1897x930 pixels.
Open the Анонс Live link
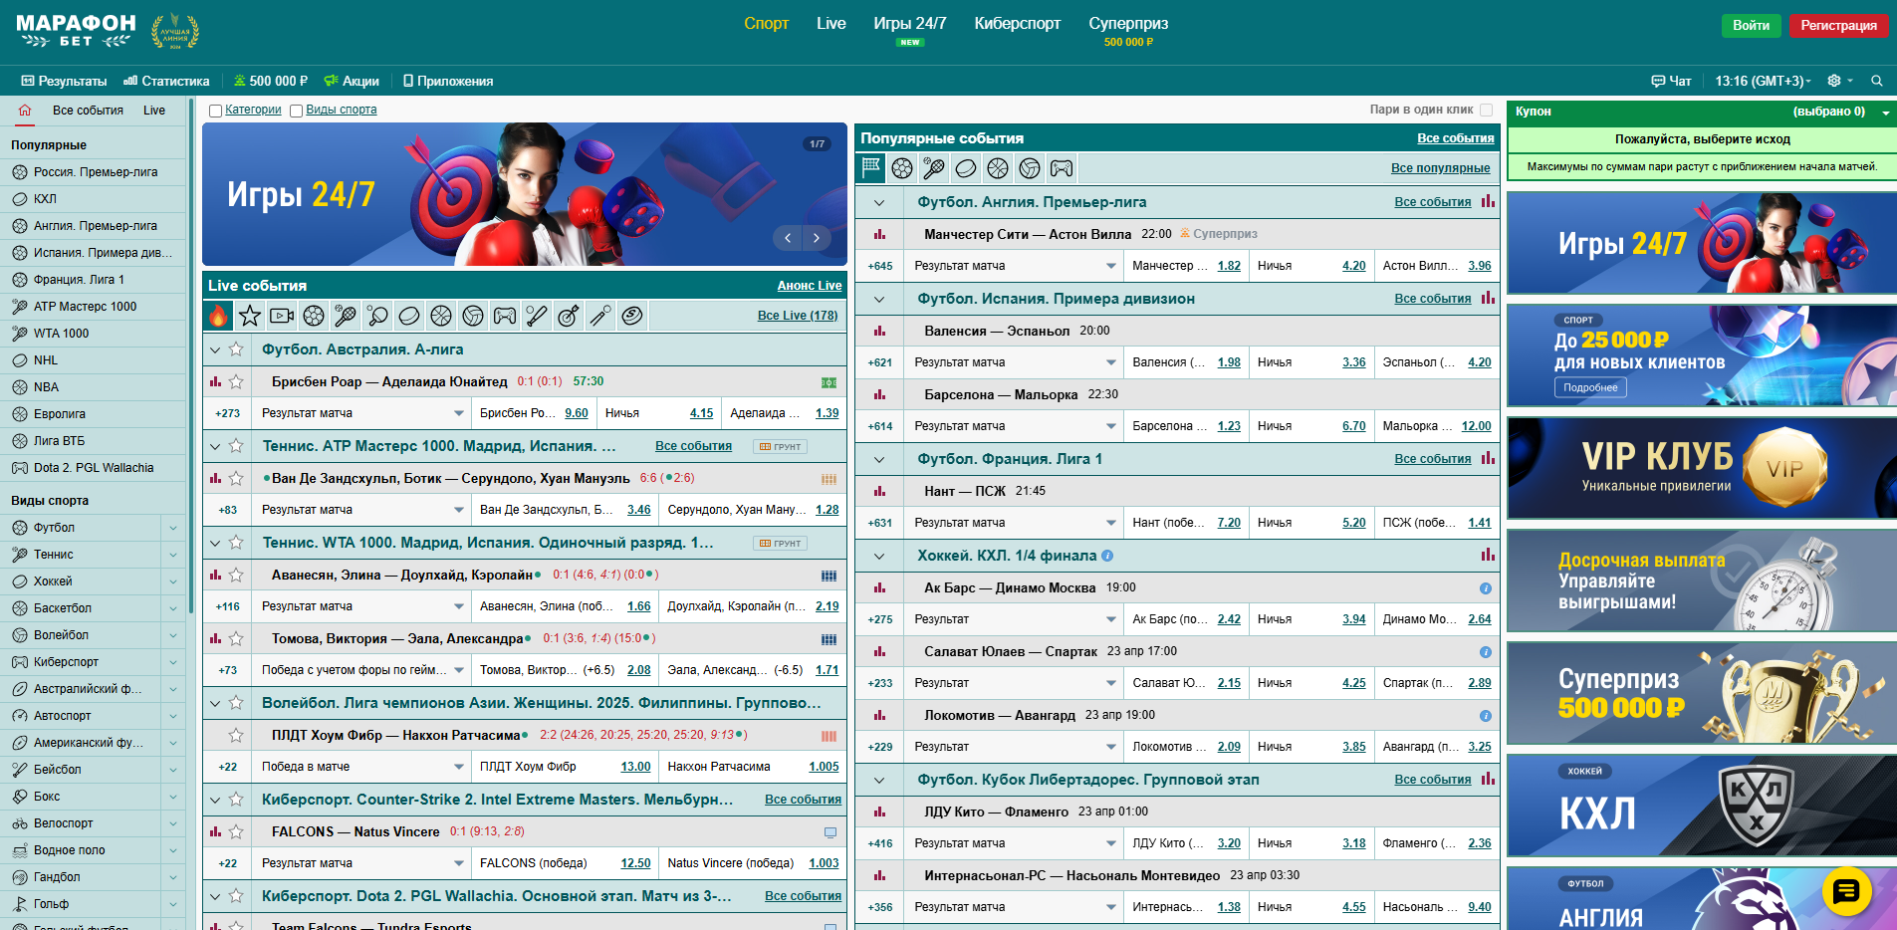coord(809,286)
